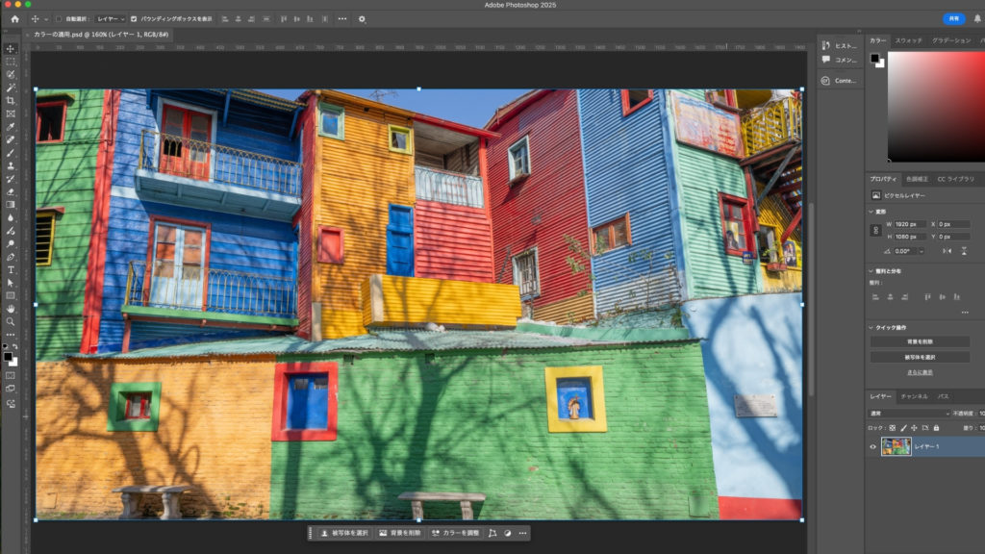Viewport: 985px width, 554px height.
Task: Enable the 自動選択 checkbox
Action: (58, 18)
